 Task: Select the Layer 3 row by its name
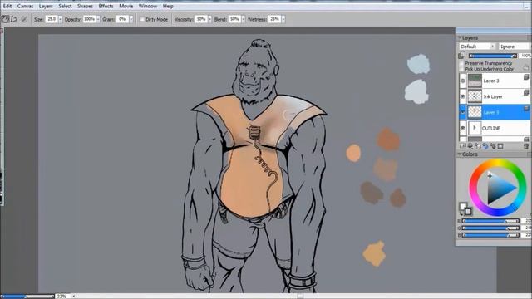coord(491,81)
